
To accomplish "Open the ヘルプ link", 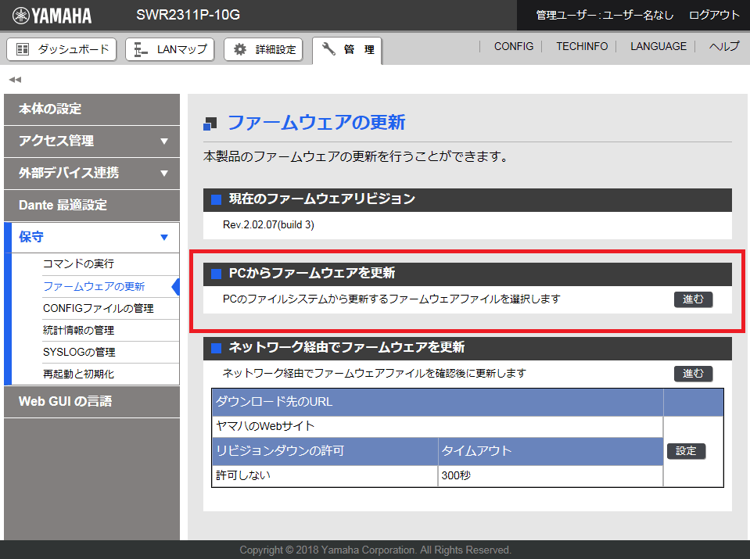I will pyautogui.click(x=723, y=46).
